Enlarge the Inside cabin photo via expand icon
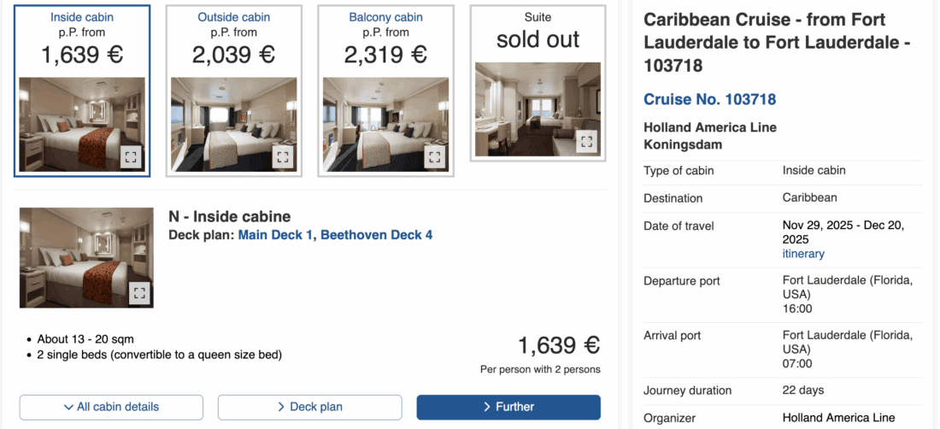Screen dimensions: 940x429 (x=130, y=157)
